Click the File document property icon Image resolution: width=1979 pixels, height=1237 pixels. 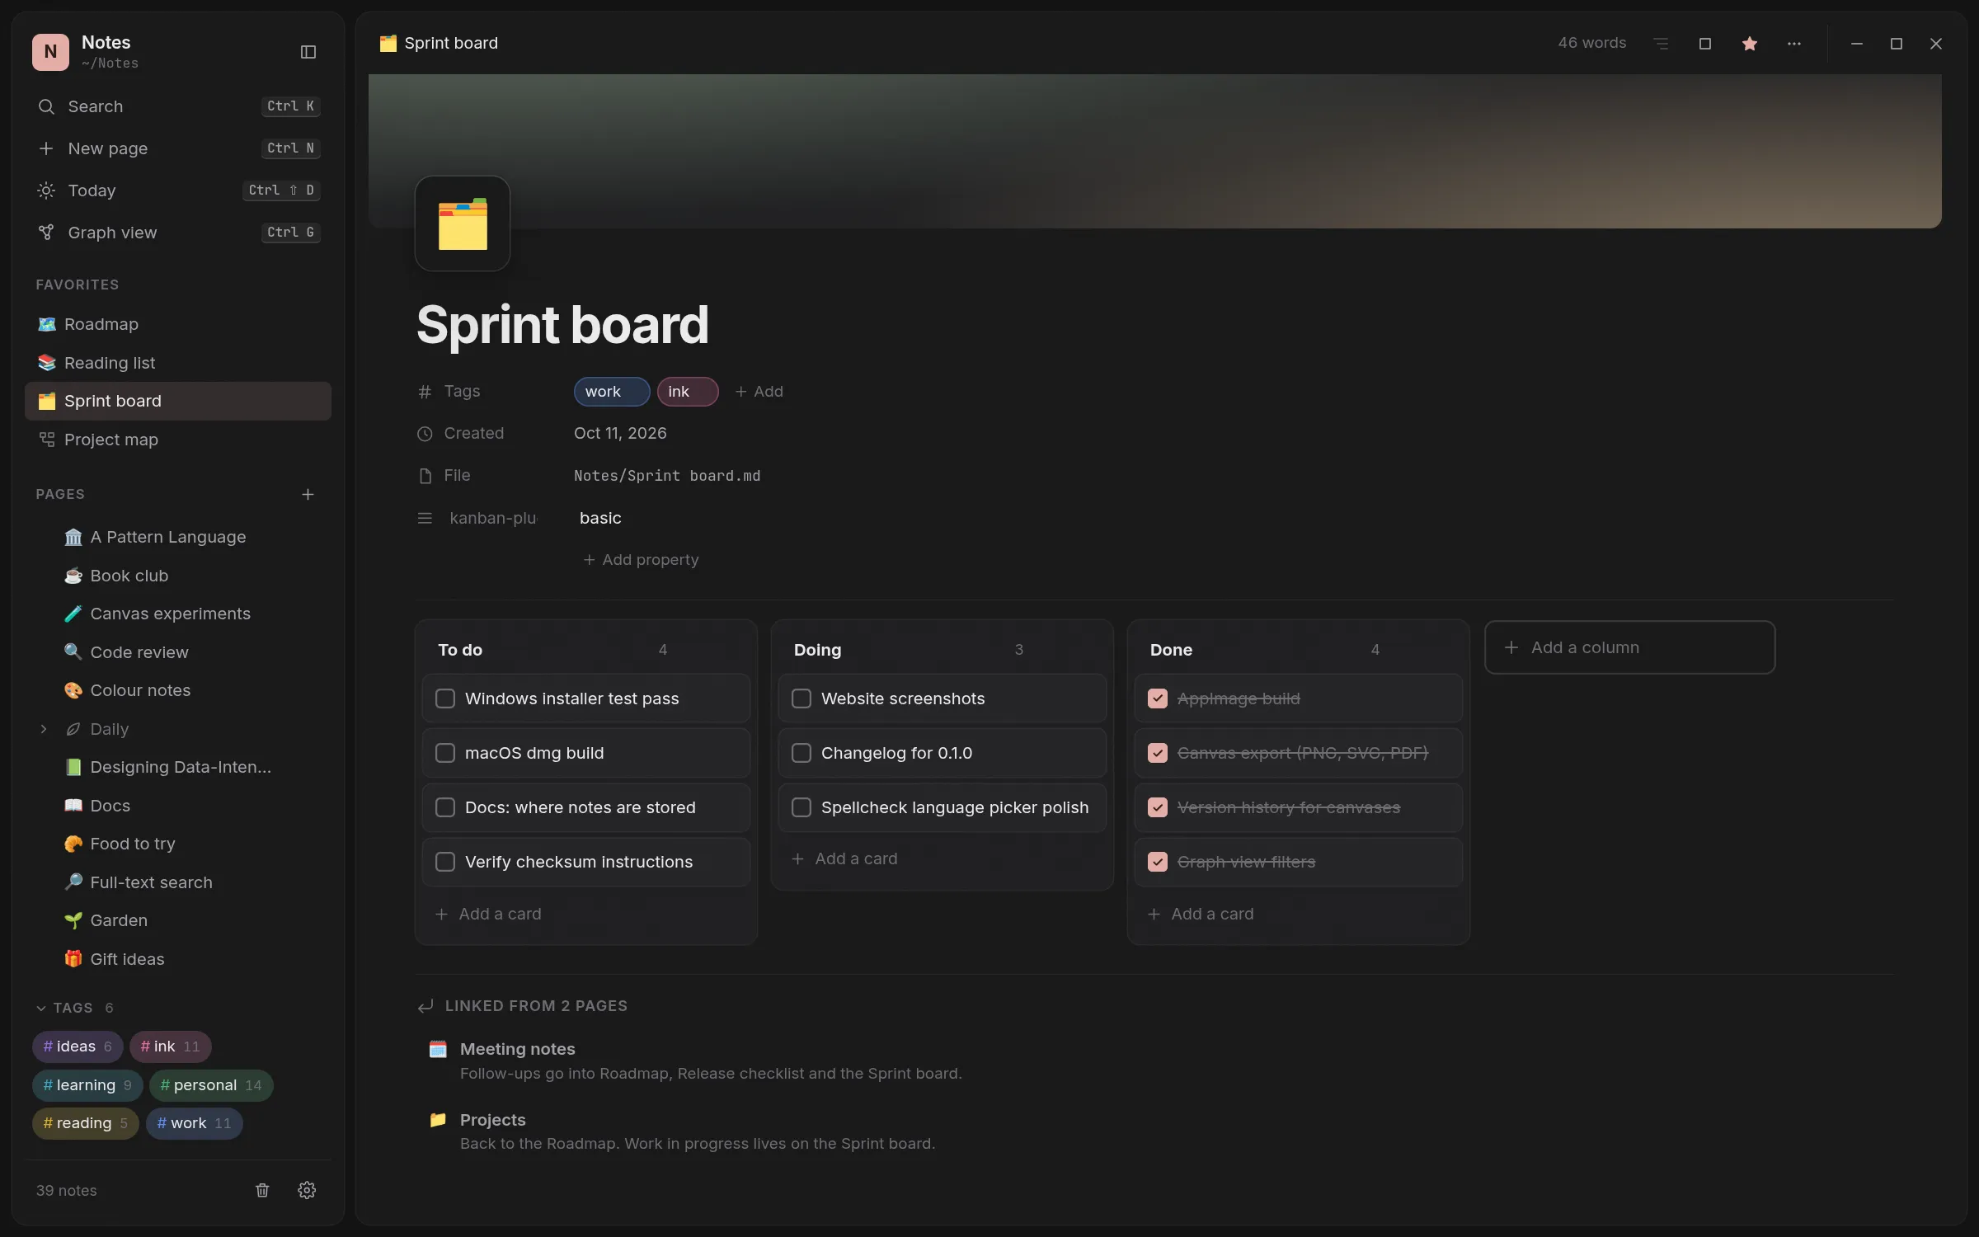425,476
